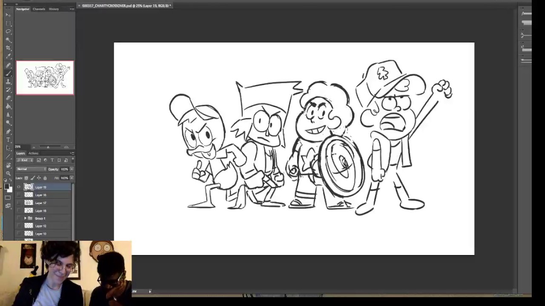This screenshot has width=545, height=306.
Task: Open the Fill slider arrow
Action: tap(72, 178)
